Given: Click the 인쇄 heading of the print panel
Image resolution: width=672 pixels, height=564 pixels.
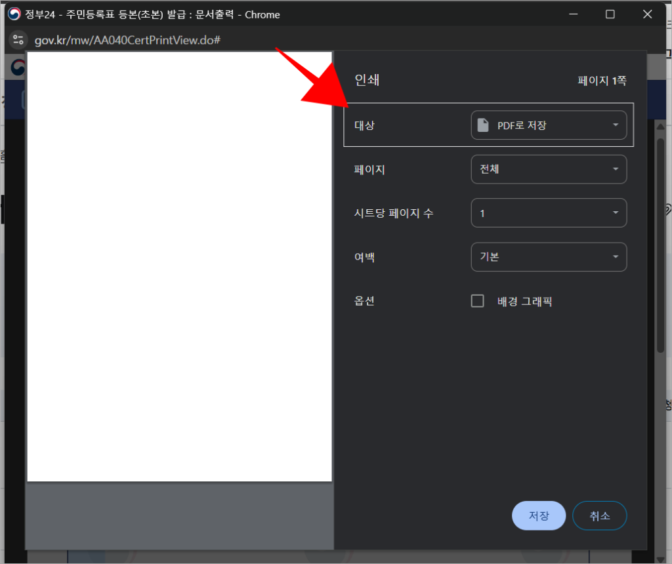Looking at the screenshot, I should 367,81.
